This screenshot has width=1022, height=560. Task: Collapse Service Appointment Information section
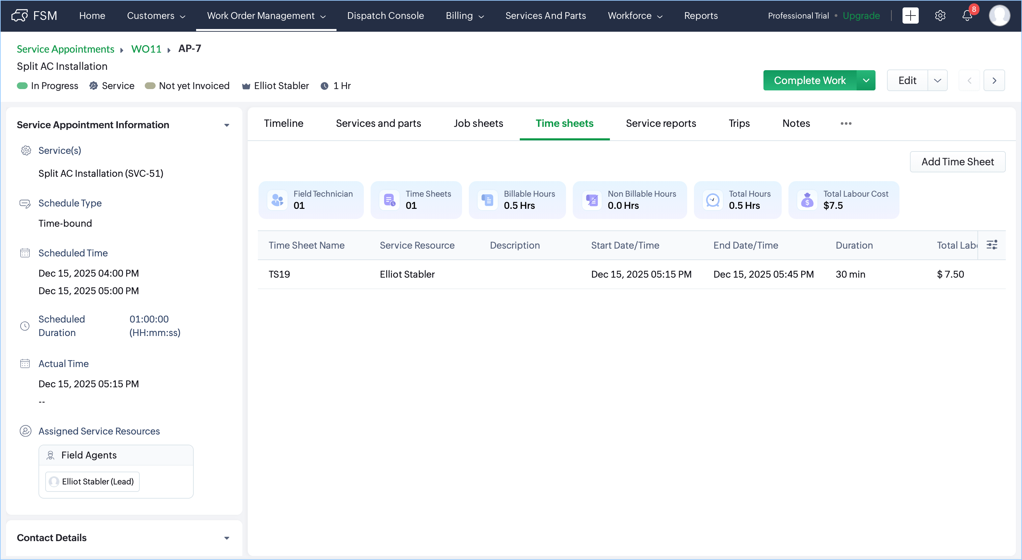click(x=226, y=125)
